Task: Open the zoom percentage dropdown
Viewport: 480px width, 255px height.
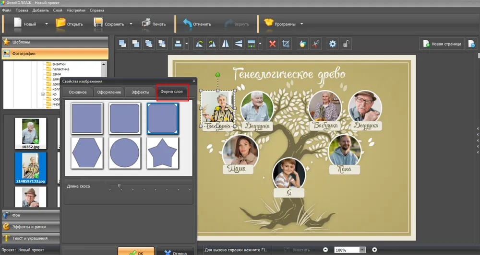Action: pos(362,250)
